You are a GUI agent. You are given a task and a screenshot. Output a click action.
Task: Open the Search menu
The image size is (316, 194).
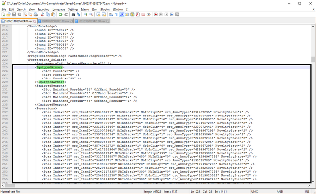pyautogui.click(x=21, y=9)
